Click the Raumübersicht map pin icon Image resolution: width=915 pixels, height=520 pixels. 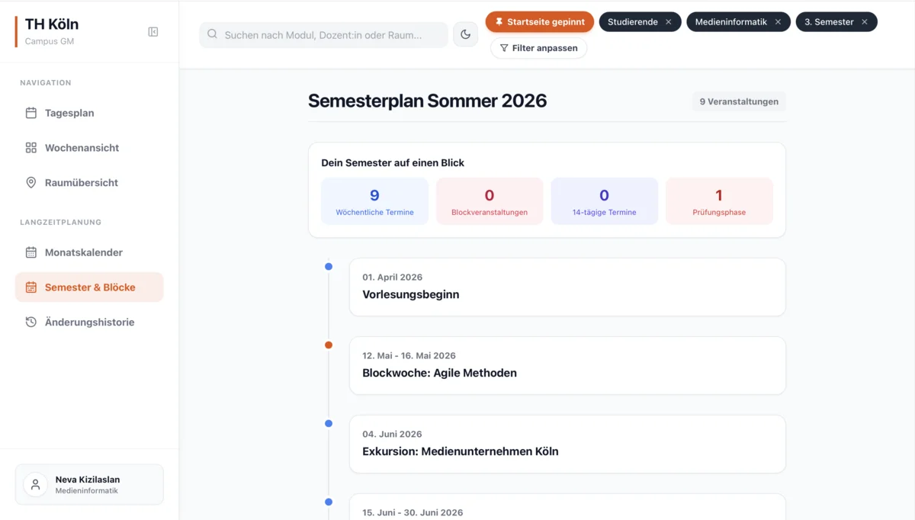[31, 183]
